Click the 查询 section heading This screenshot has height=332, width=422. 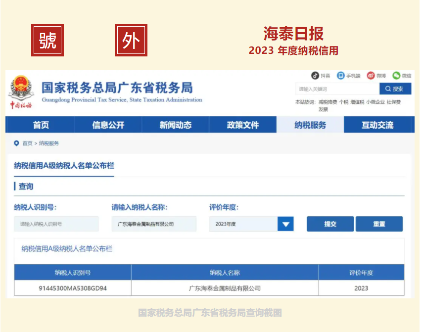26,187
